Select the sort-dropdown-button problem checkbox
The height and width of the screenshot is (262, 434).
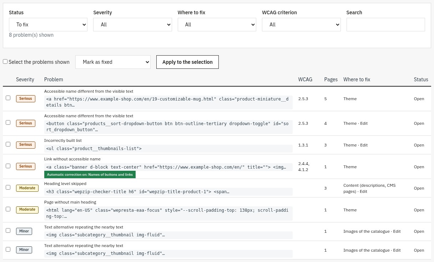8,122
